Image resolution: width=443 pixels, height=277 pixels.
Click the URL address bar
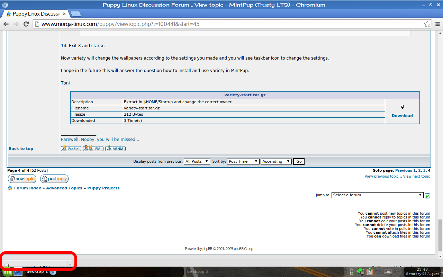pyautogui.click(x=228, y=24)
